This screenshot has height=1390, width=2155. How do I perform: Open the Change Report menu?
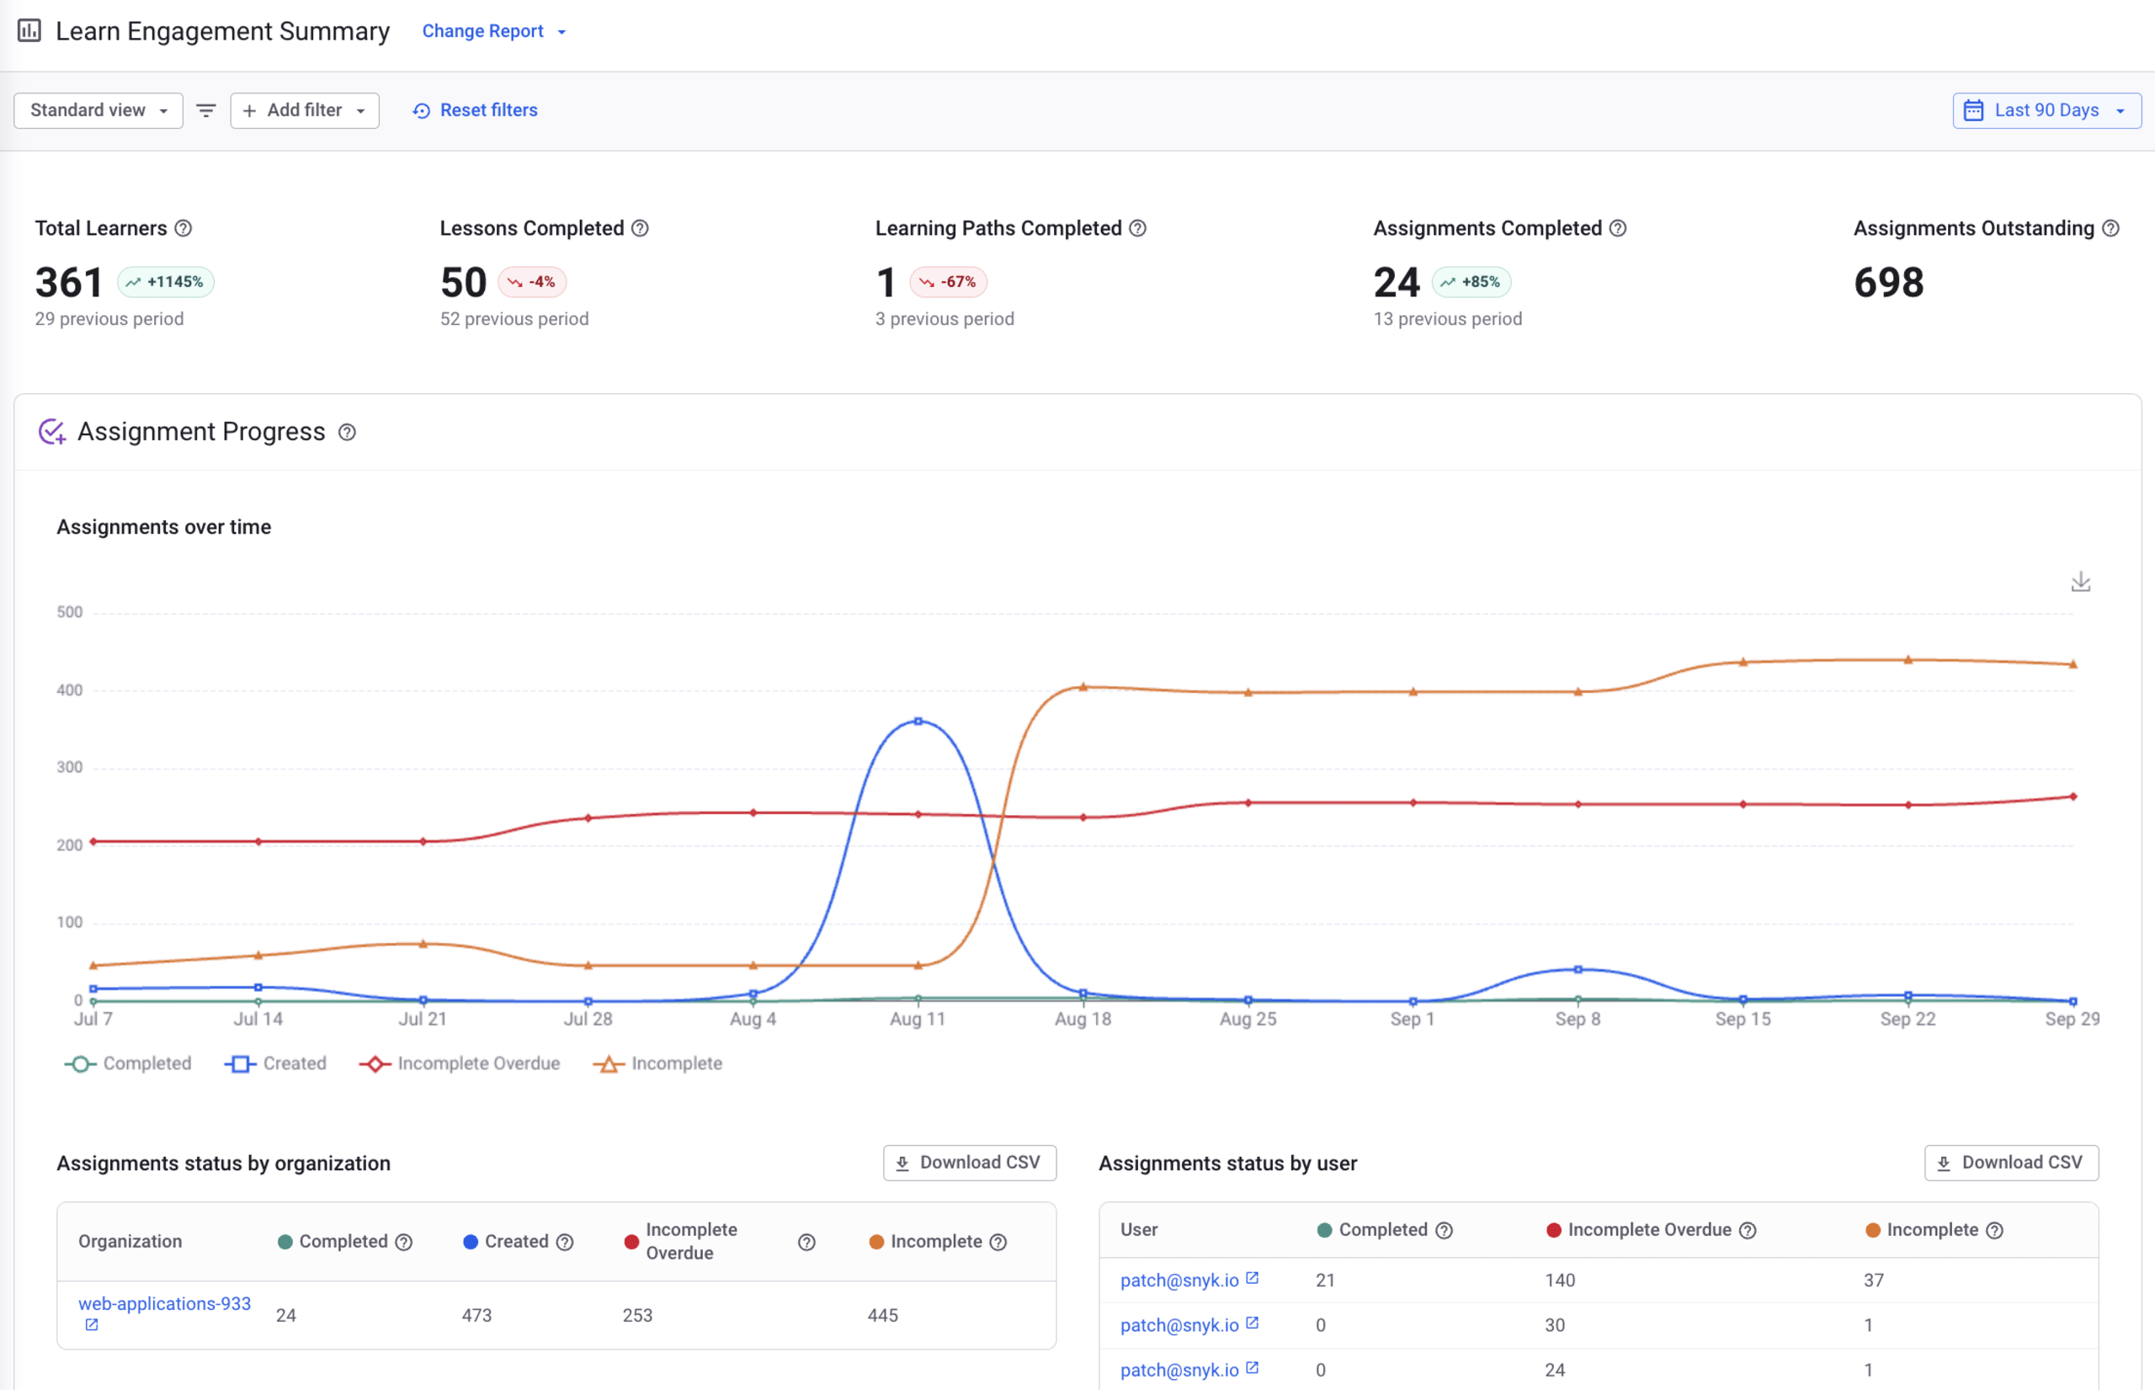click(493, 32)
